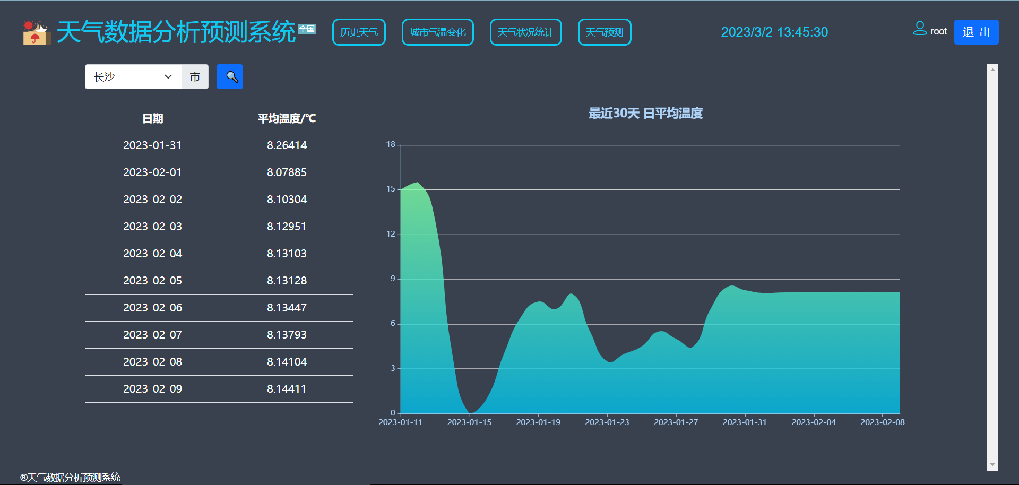Viewport: 1019px width, 485px height.
Task: Click the temperature value 8.13103
Action: (x=287, y=254)
